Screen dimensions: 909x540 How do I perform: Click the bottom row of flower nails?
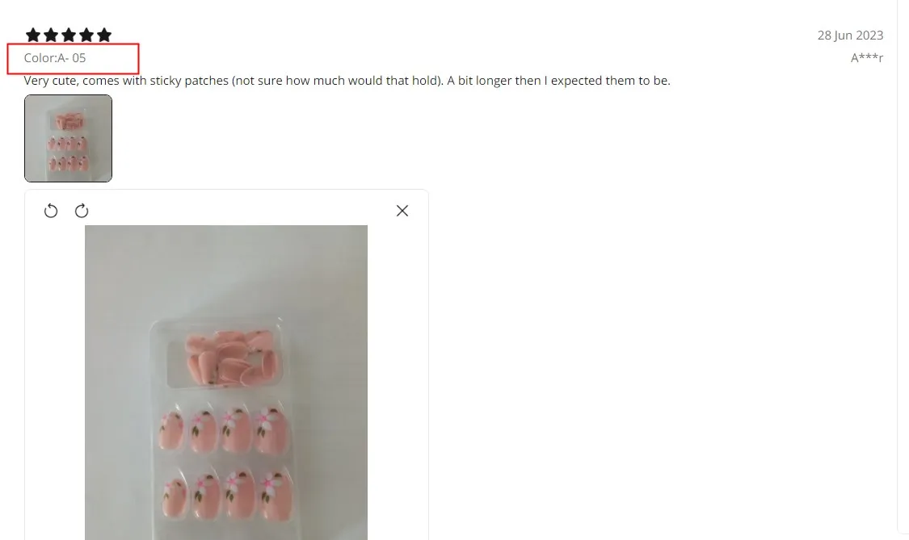point(227,494)
